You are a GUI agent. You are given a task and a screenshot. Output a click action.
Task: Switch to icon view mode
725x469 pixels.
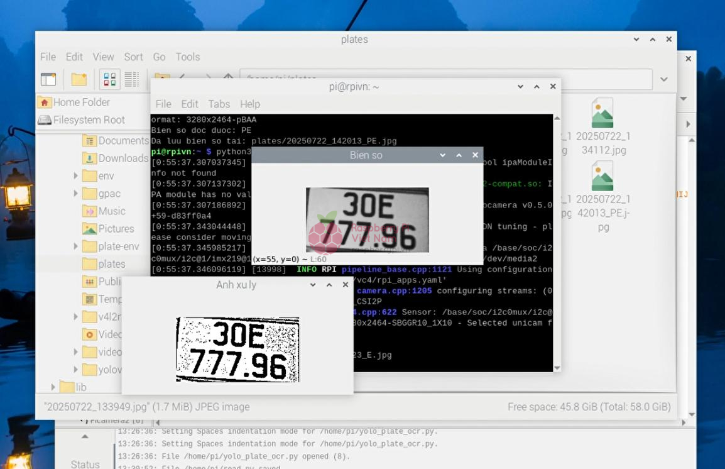[109, 79]
